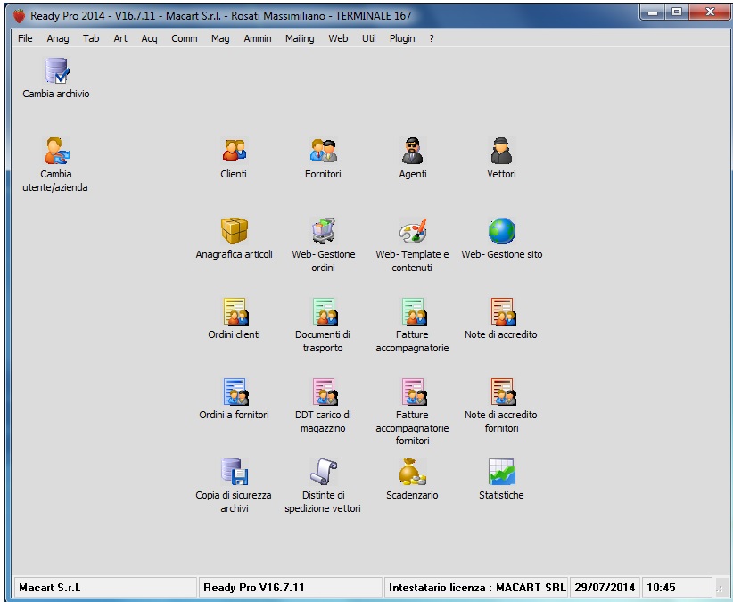Open the Scadenzario money bag icon

412,472
